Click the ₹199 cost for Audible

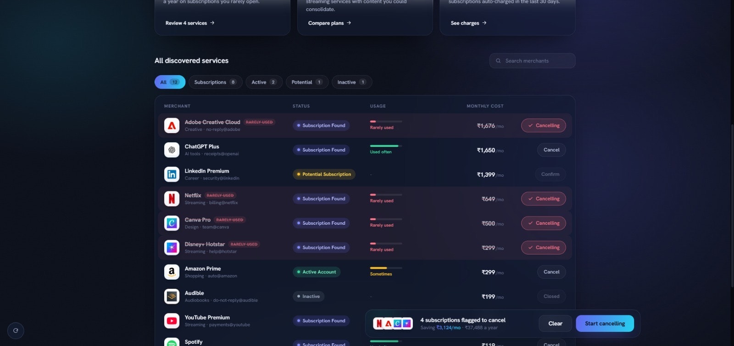click(488, 297)
